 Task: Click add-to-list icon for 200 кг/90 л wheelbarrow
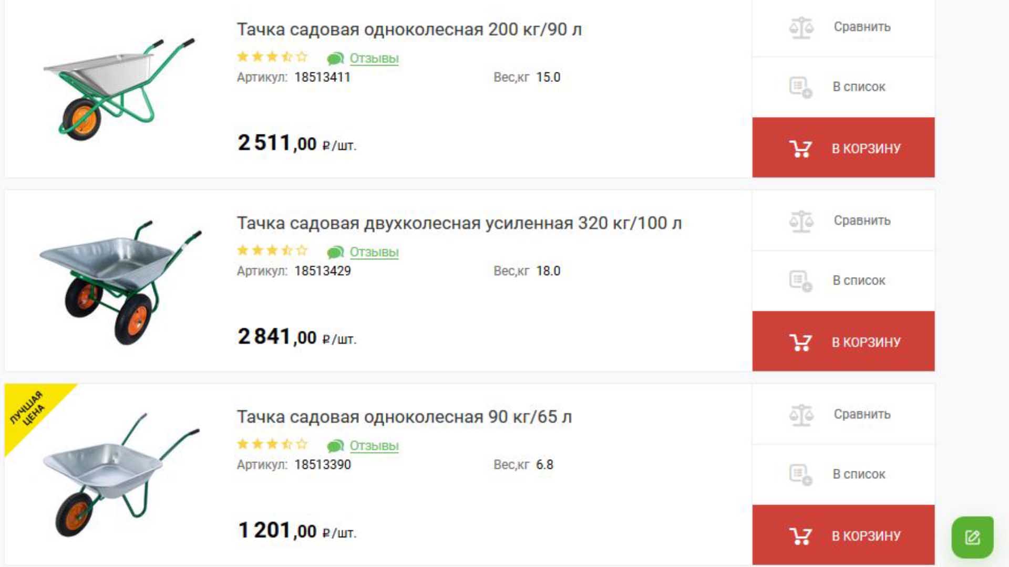point(800,87)
